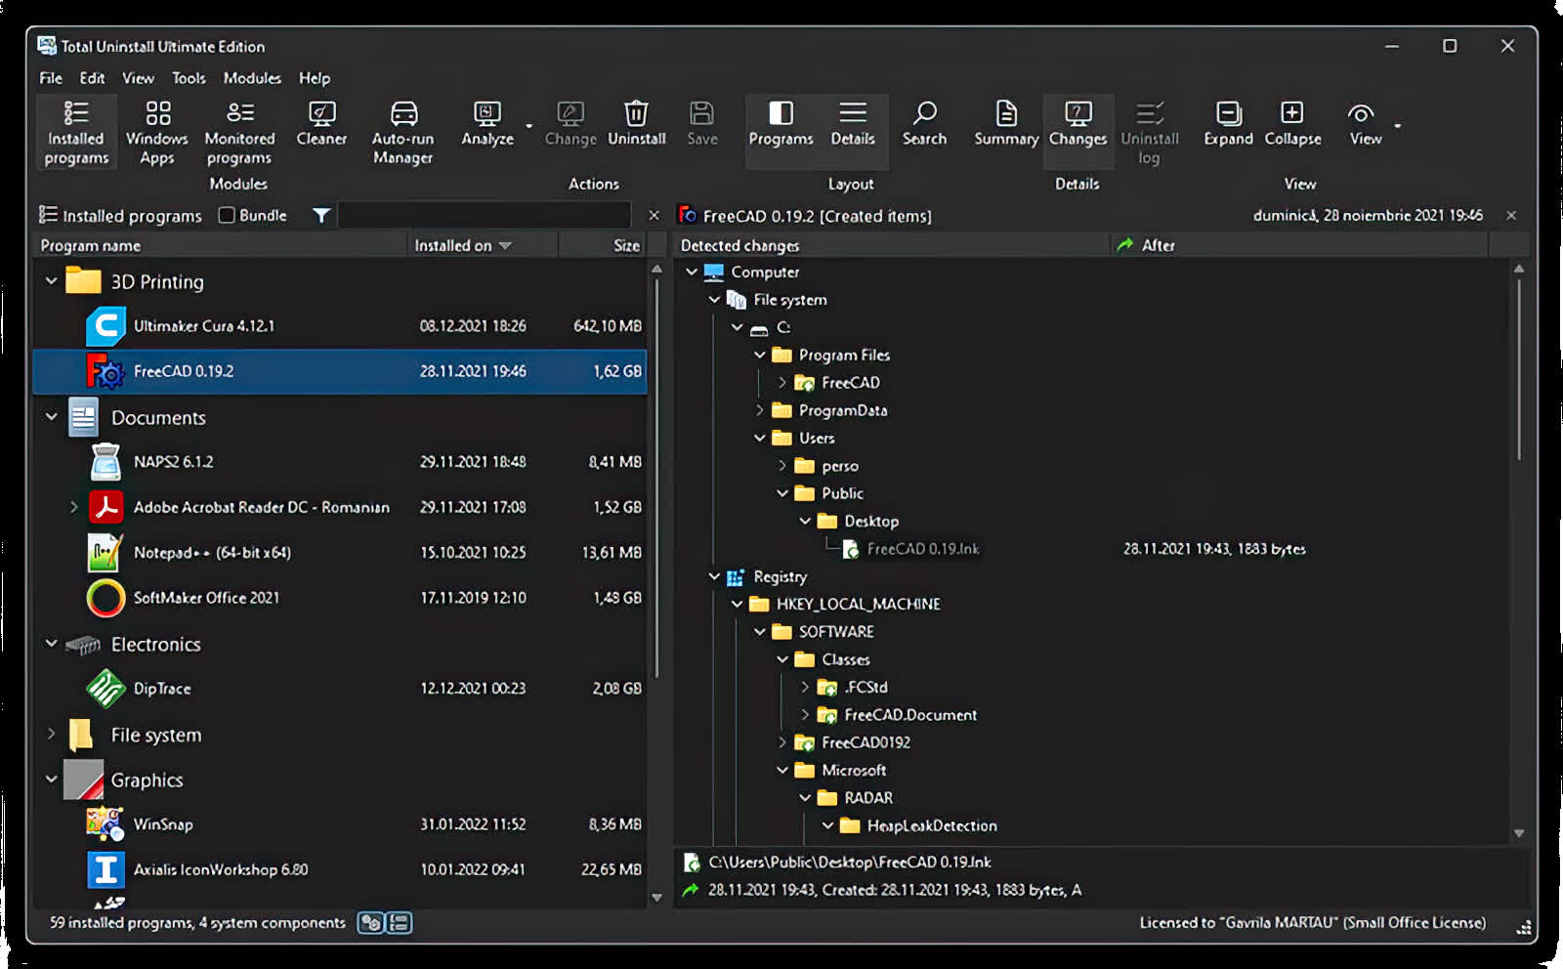Viewport: 1563px width, 969px height.
Task: Close the FreeCAD details panel
Action: [x=1511, y=215]
